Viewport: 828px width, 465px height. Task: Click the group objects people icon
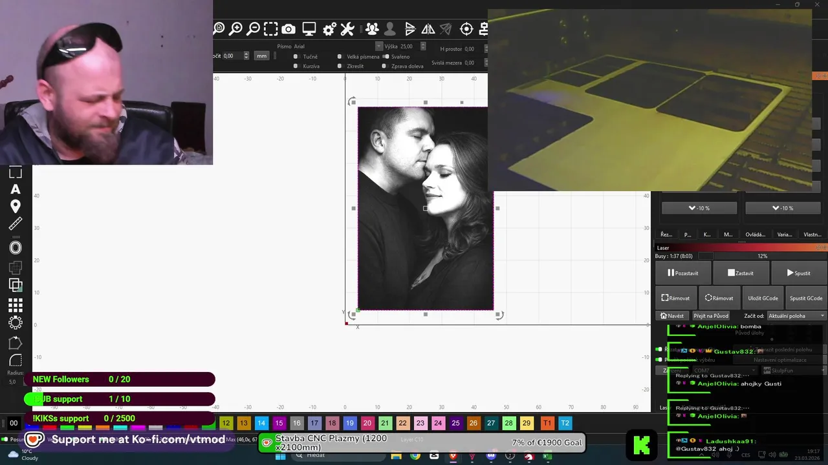[372, 28]
